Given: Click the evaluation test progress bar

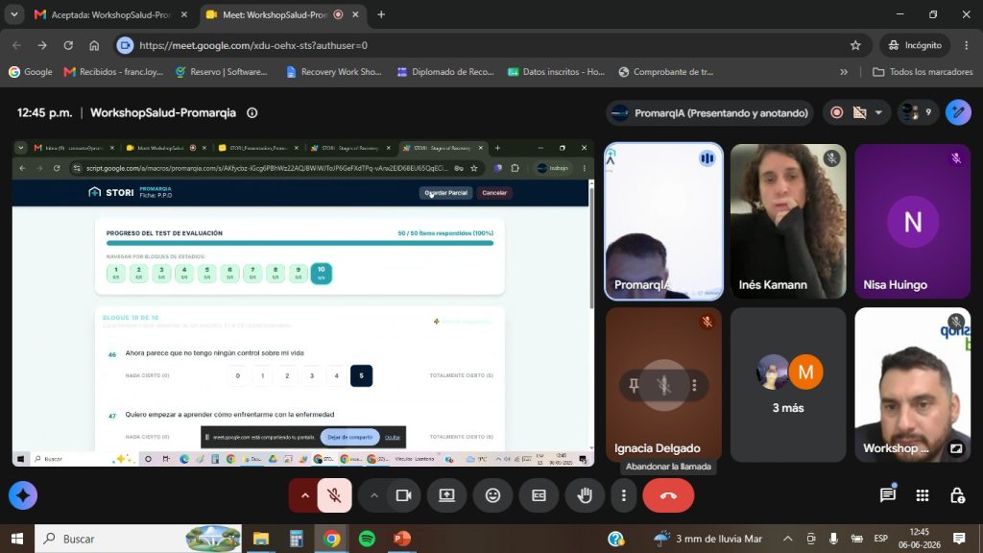Looking at the screenshot, I should [x=300, y=243].
